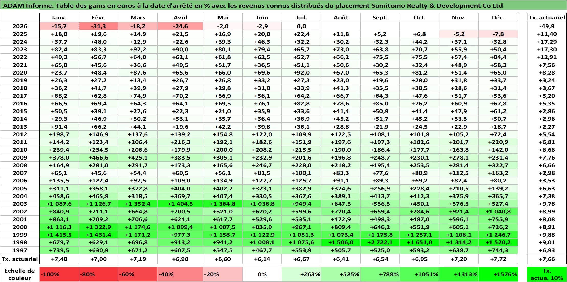This screenshot has width=567, height=282.
Task: Click the 0,0 cell for Juil. 2026
Action: coord(301,26)
